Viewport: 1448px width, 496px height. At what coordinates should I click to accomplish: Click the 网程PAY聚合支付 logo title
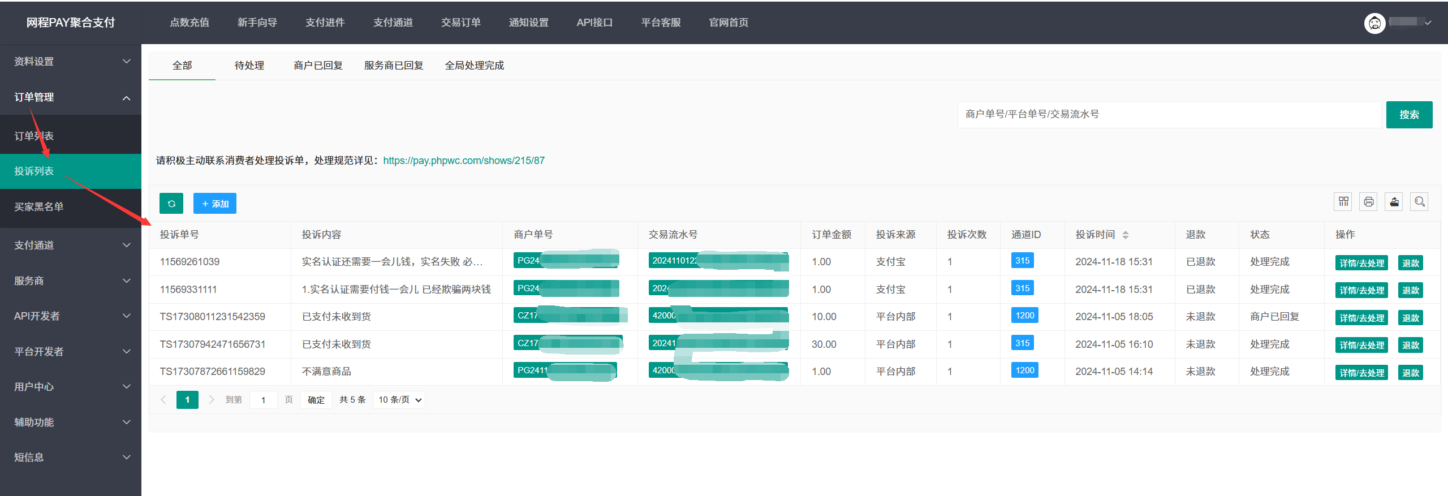pos(71,23)
